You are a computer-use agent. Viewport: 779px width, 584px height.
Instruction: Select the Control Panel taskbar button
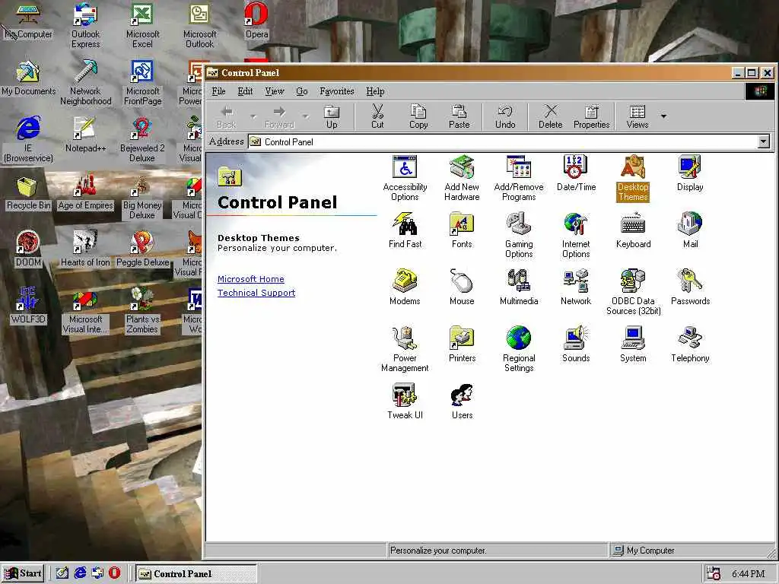click(196, 573)
